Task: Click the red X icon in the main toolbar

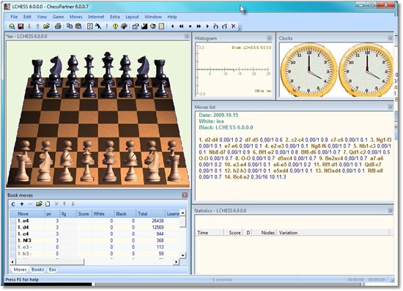Action: point(233,26)
